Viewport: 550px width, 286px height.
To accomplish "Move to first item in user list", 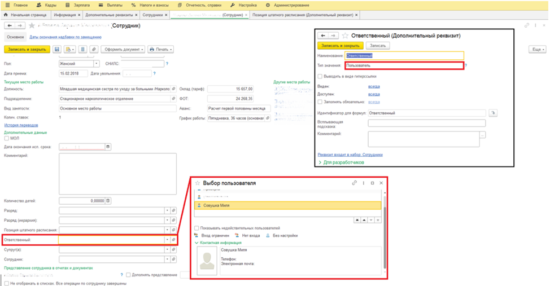I will [x=357, y=220].
